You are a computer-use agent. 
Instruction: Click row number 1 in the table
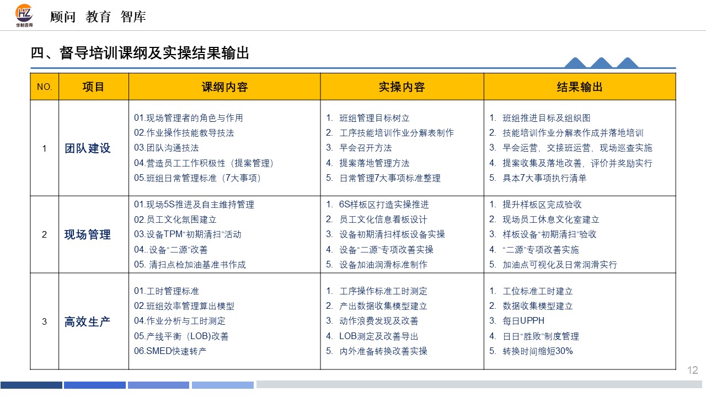44,148
